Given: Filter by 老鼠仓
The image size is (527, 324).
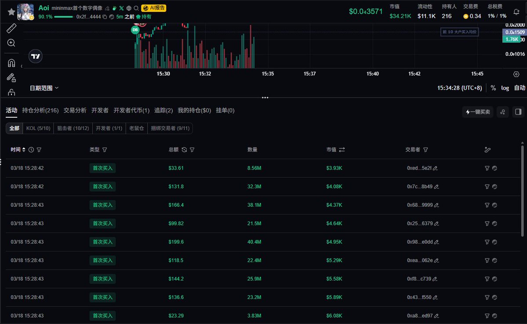Looking at the screenshot, I should tap(136, 128).
